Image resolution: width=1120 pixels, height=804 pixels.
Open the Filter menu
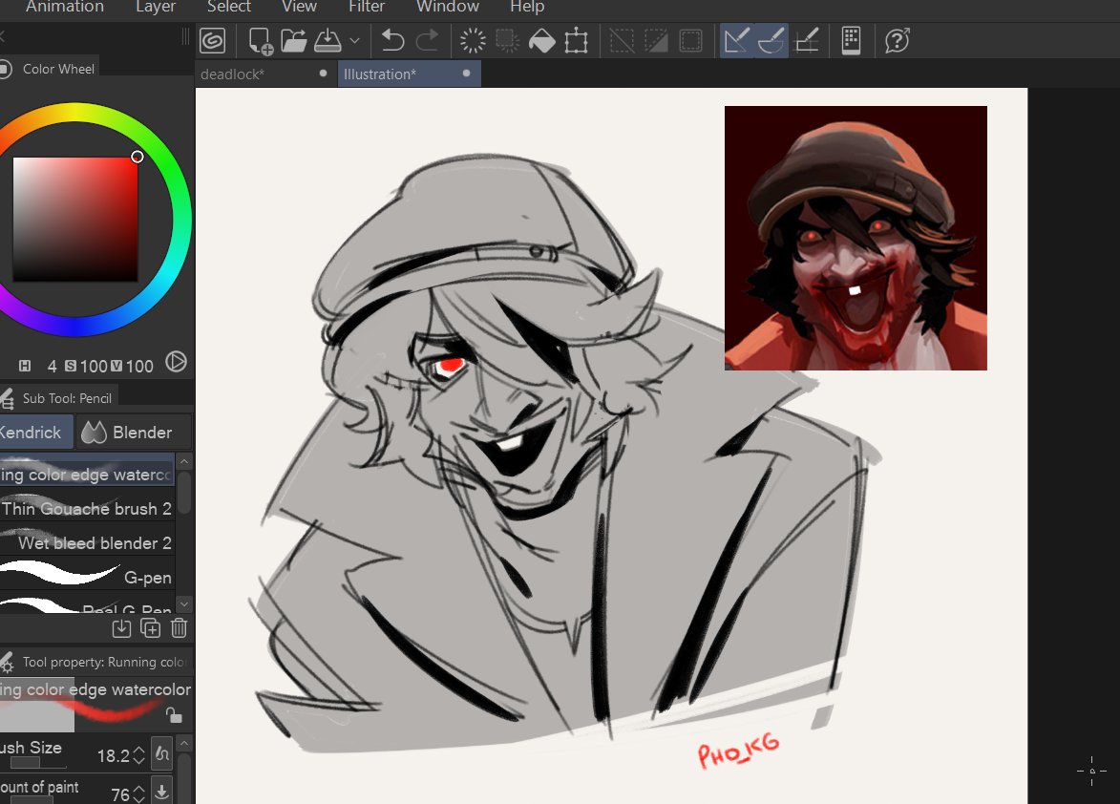coord(367,7)
